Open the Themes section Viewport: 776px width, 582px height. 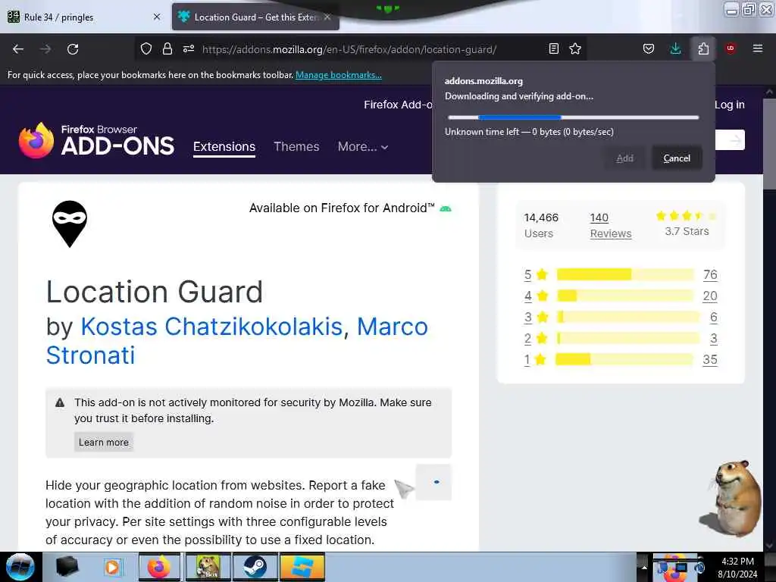[296, 146]
